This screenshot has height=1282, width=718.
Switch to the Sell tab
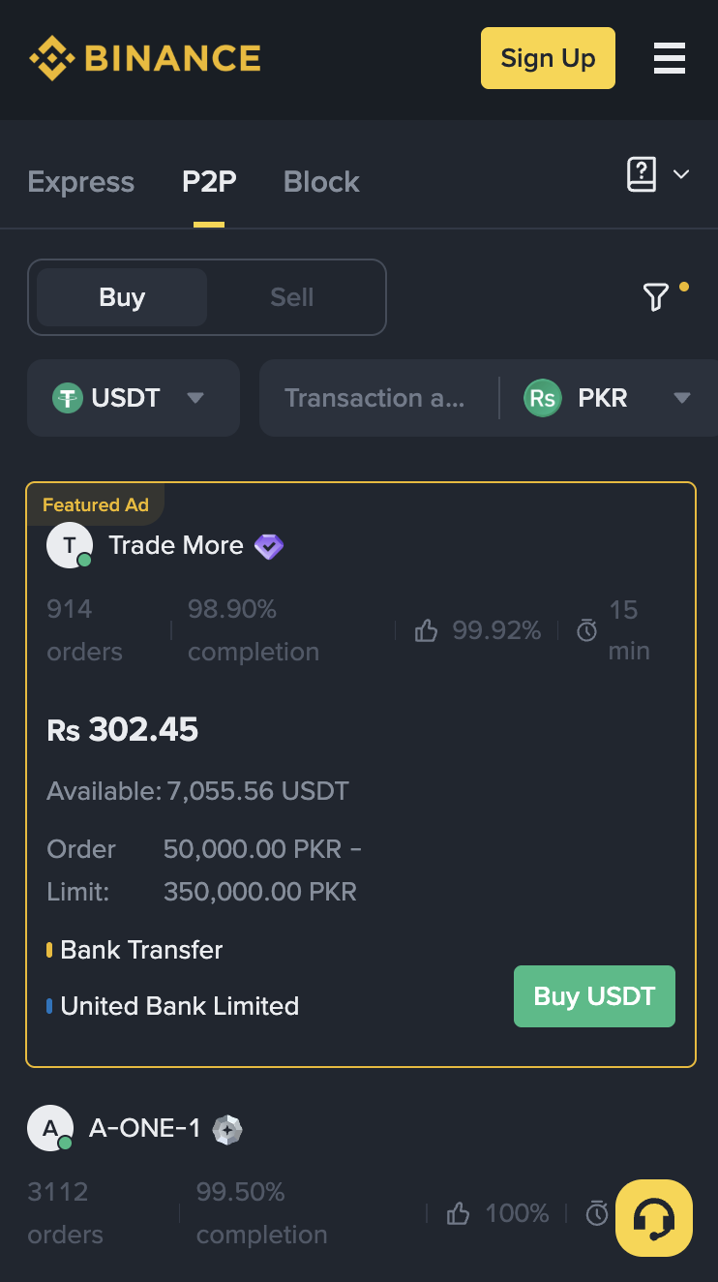tap(290, 297)
